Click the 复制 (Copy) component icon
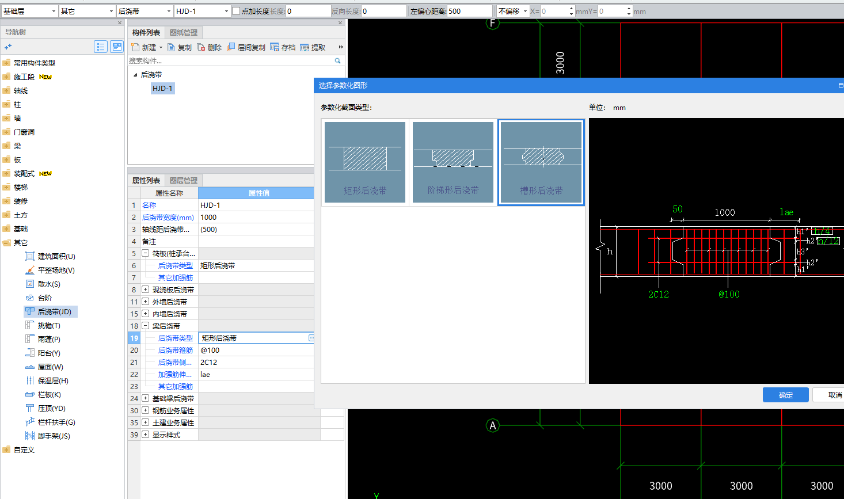 pos(172,47)
